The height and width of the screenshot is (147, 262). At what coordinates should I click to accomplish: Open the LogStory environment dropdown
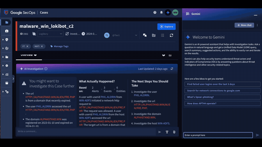tap(50, 34)
